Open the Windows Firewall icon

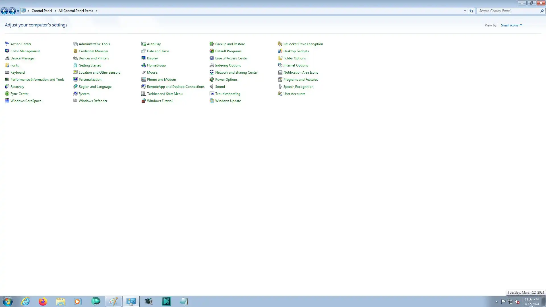[144, 101]
